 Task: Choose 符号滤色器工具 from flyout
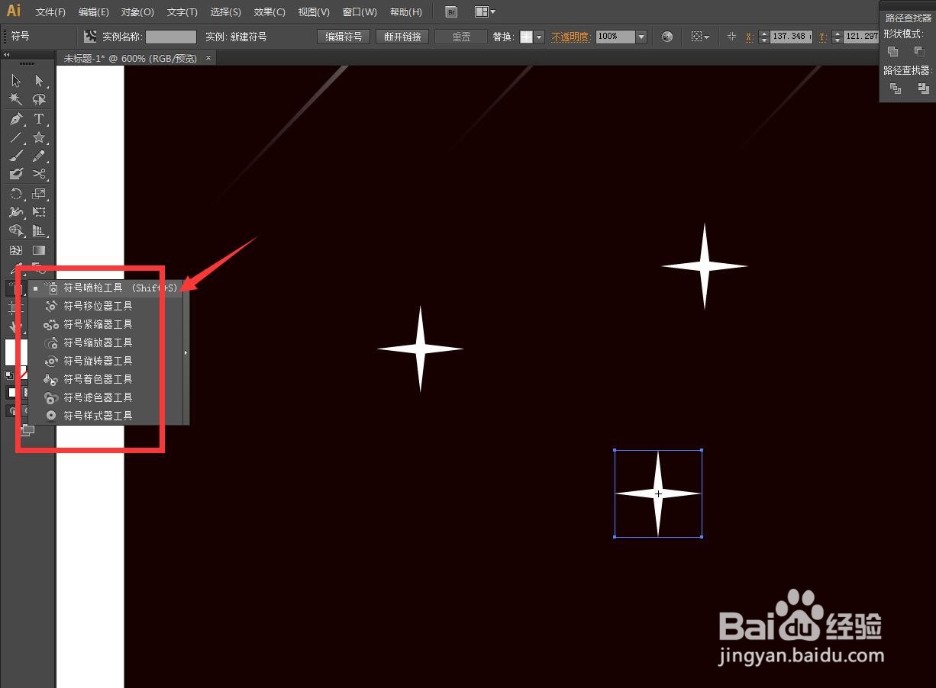[x=106, y=397]
